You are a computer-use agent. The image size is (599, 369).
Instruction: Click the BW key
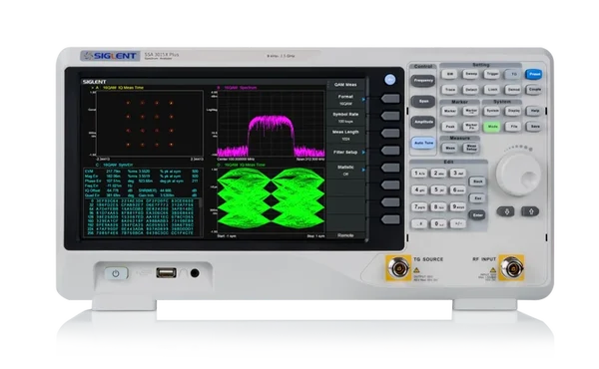click(450, 74)
